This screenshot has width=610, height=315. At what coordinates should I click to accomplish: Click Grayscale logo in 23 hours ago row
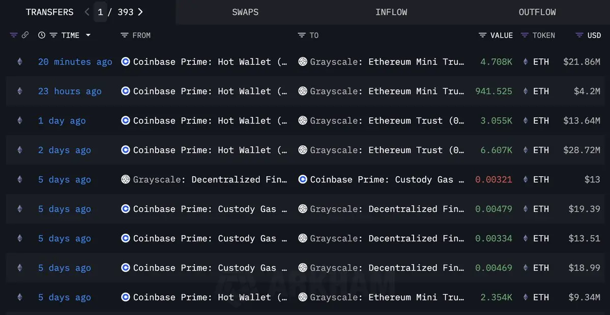(x=303, y=91)
